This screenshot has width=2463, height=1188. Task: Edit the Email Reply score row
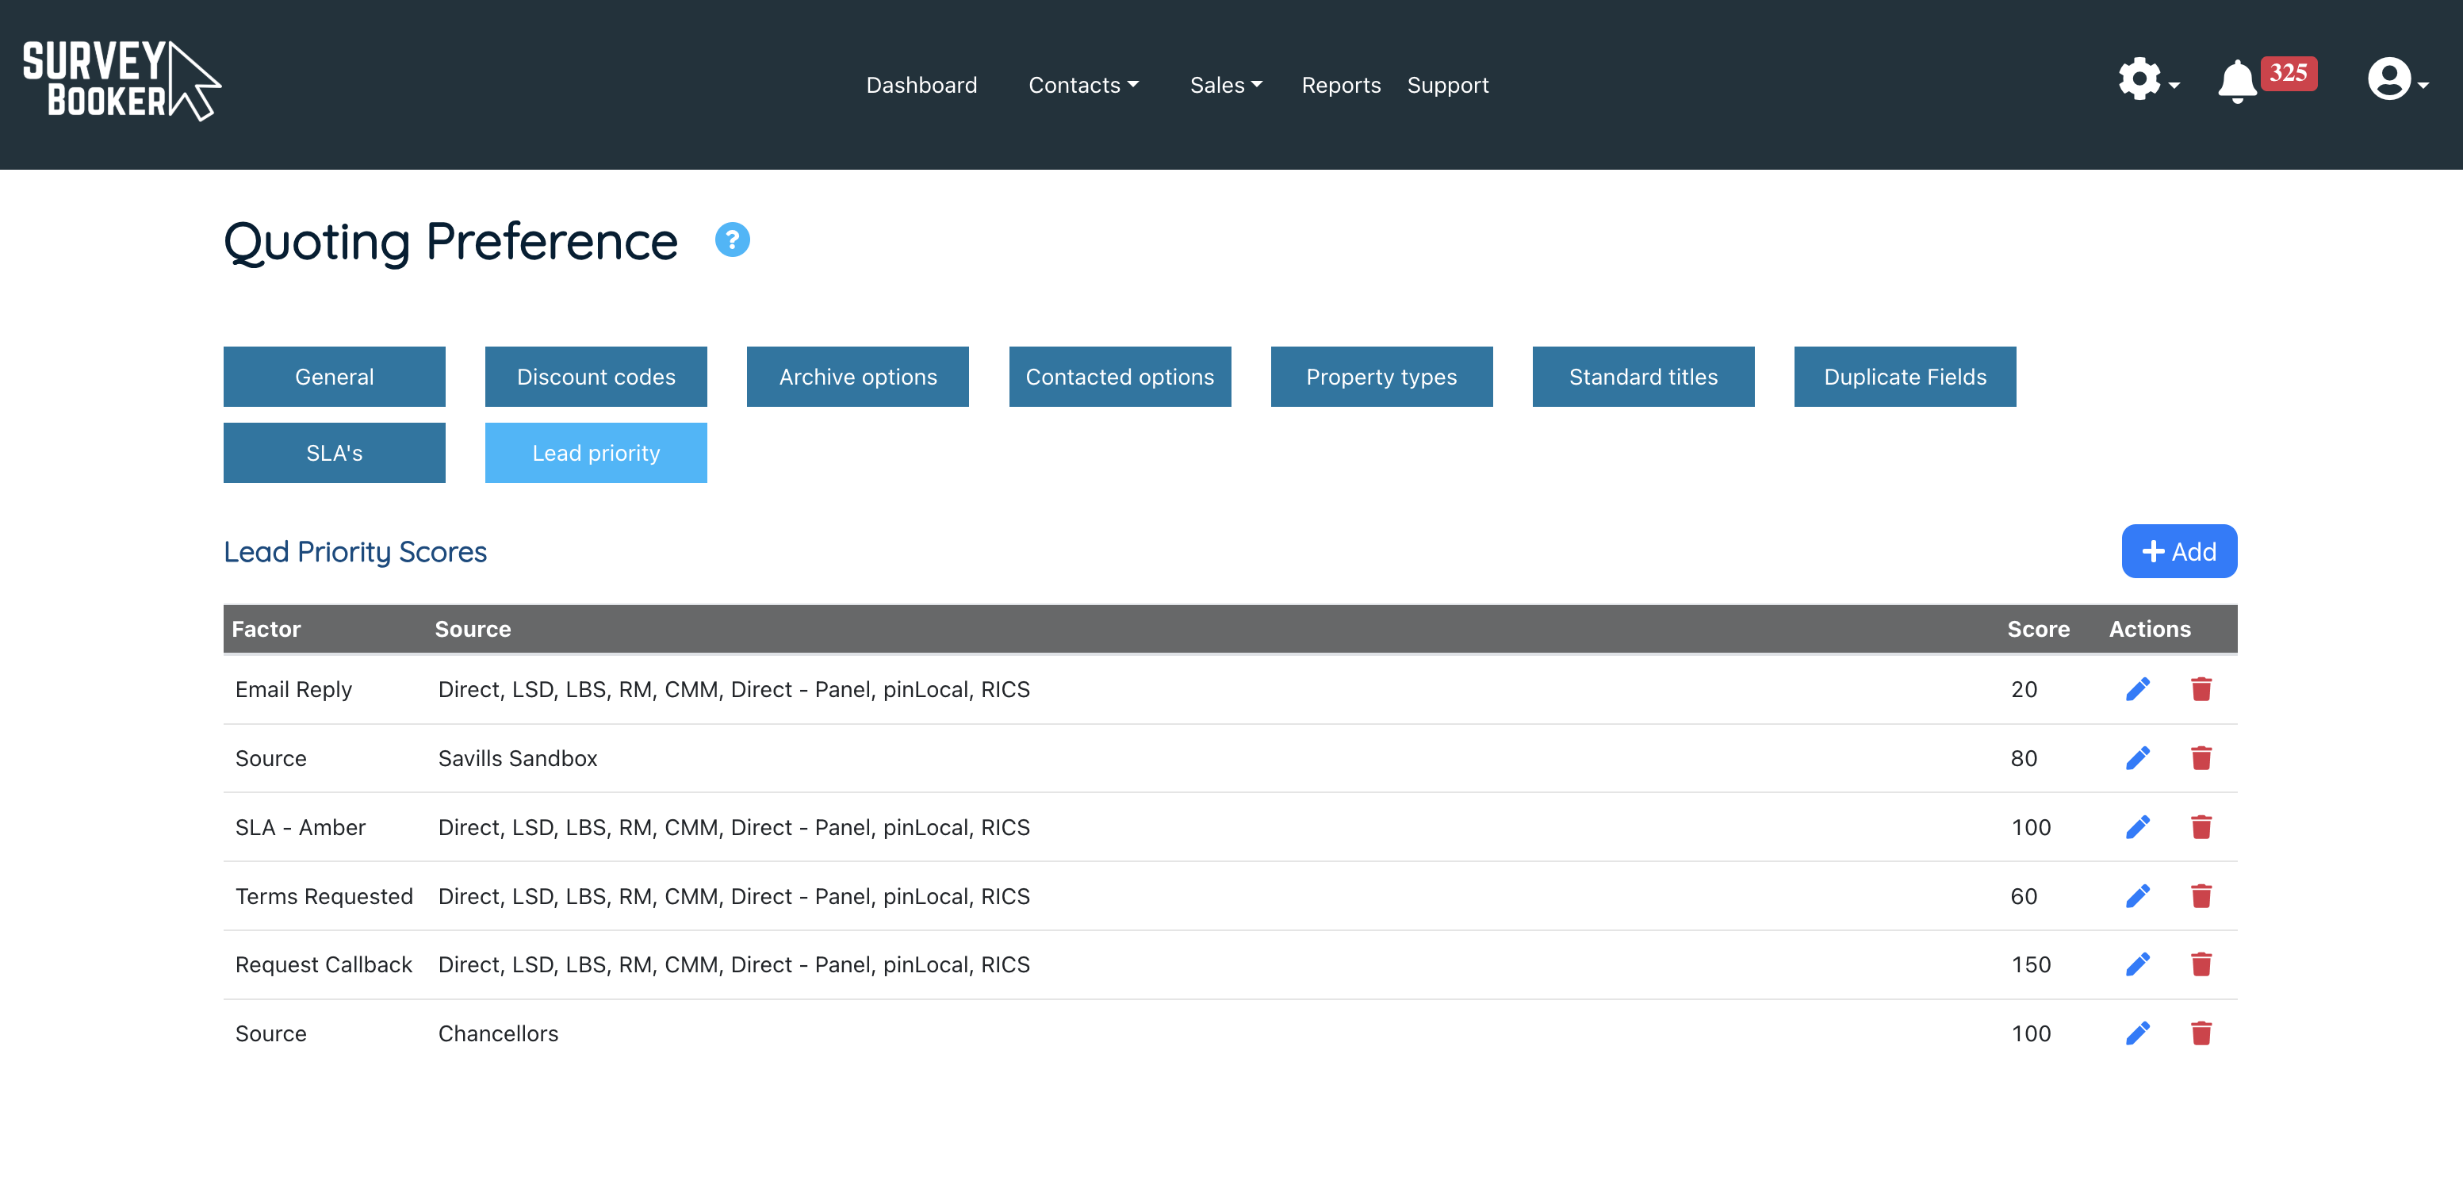click(x=2137, y=690)
